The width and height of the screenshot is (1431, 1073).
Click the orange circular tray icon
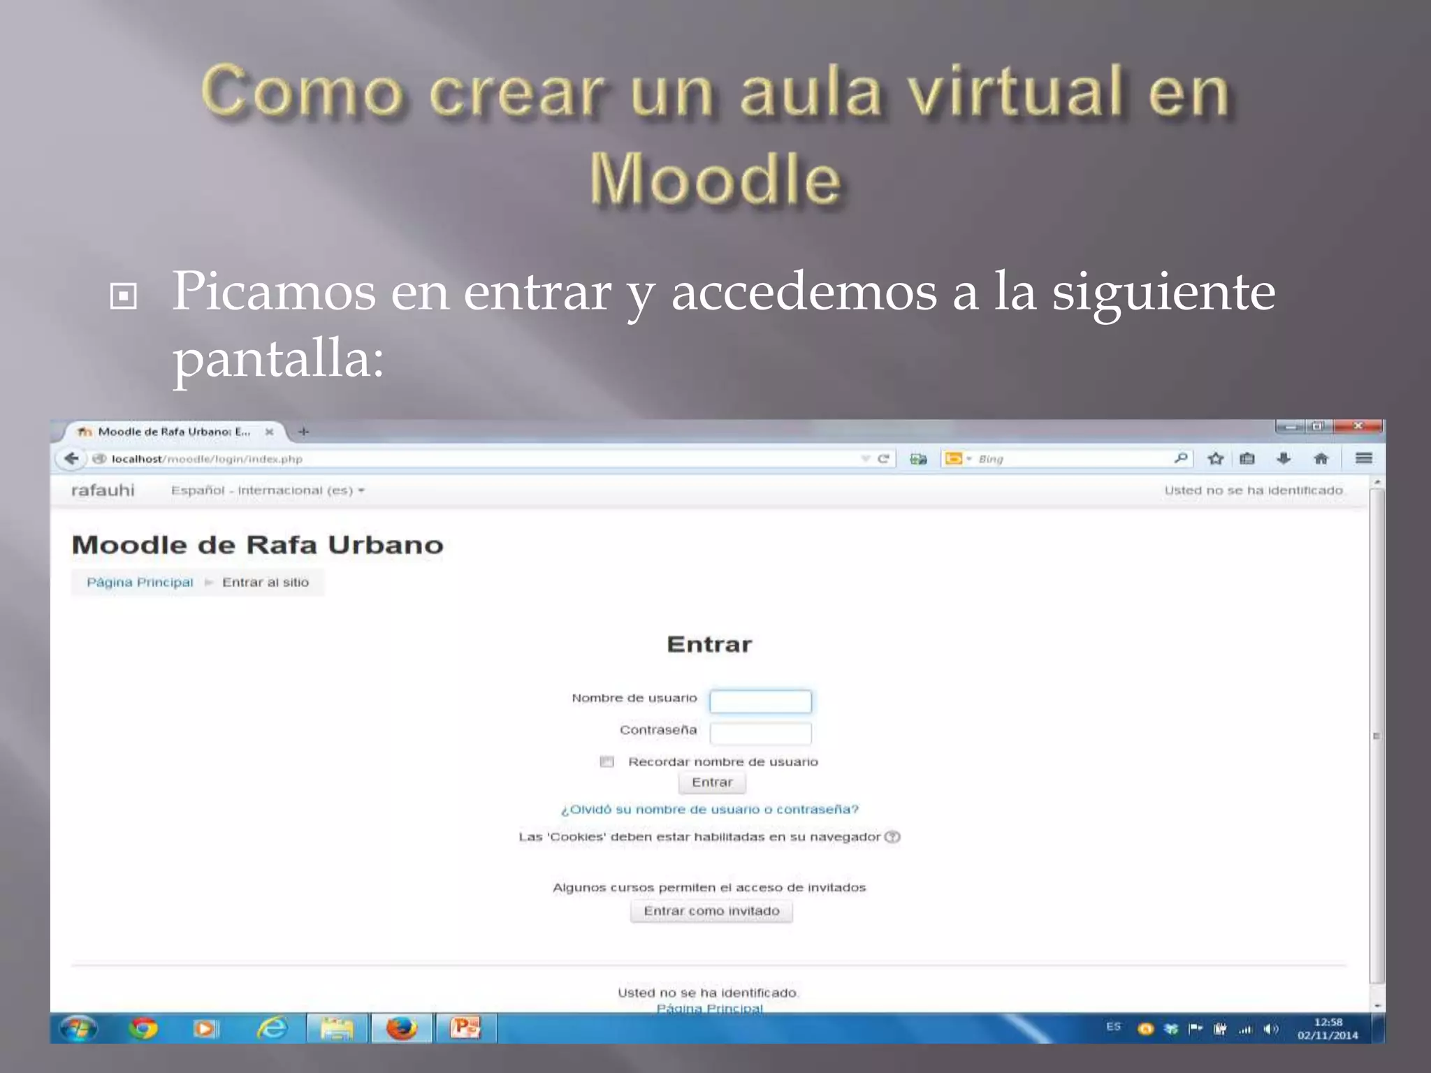click(1145, 1028)
